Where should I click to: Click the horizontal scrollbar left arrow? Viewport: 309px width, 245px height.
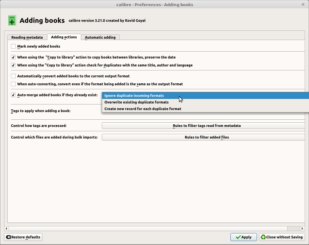[6, 228]
